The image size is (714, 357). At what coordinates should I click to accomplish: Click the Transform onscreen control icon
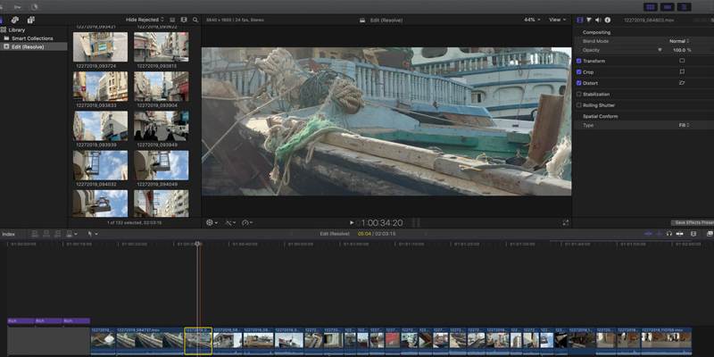[x=682, y=61]
